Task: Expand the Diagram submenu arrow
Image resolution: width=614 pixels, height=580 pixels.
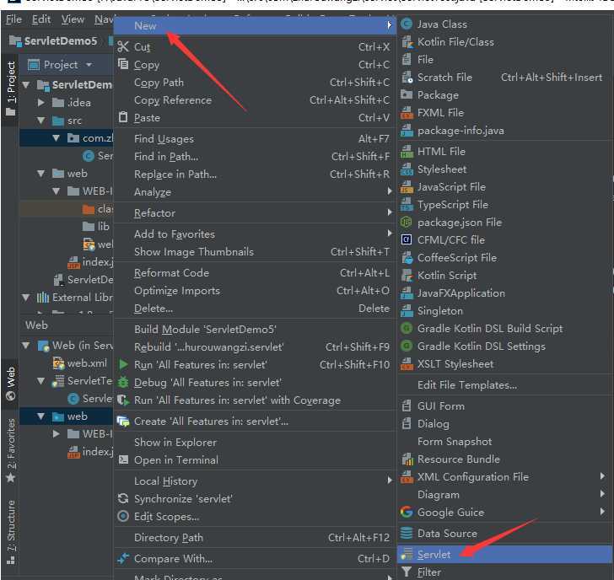Action: [x=602, y=494]
